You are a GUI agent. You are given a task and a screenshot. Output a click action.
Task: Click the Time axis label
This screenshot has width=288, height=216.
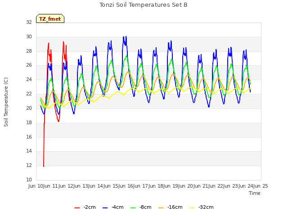pos(255,193)
